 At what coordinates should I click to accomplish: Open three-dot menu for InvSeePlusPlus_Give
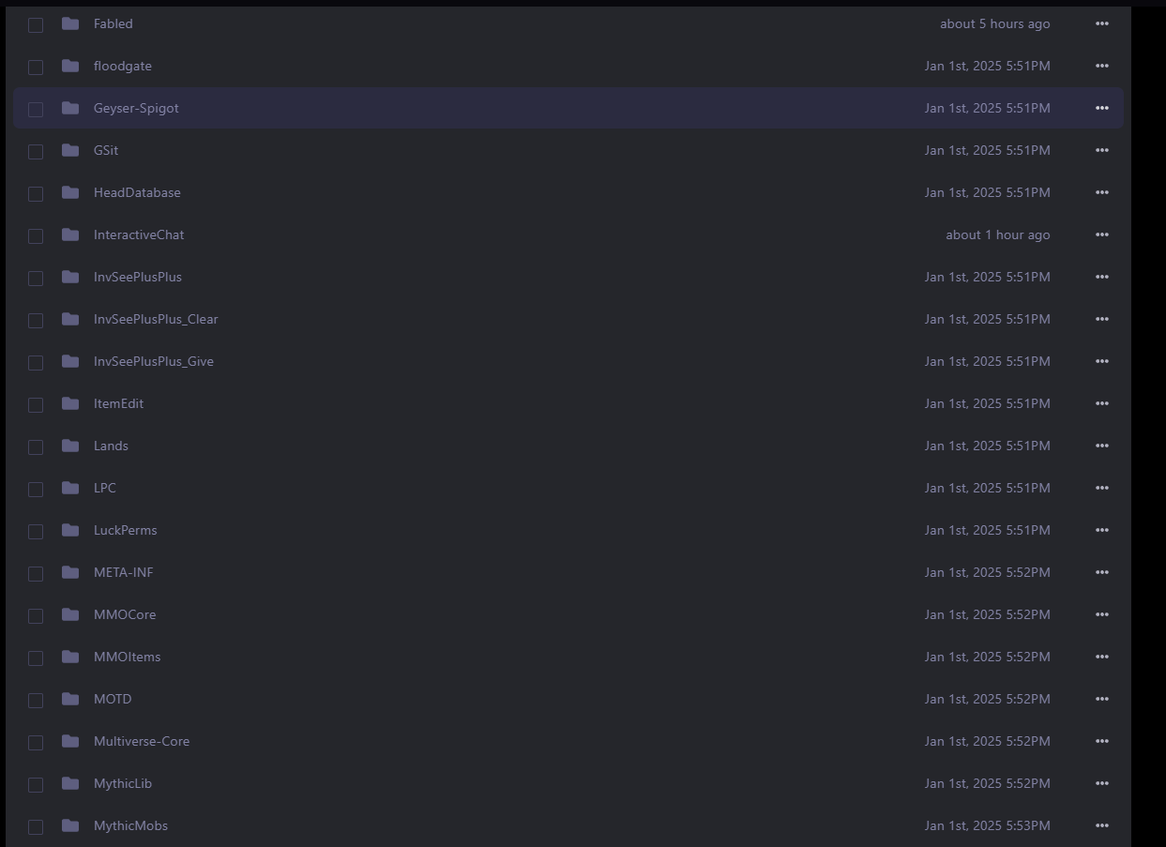(1102, 361)
